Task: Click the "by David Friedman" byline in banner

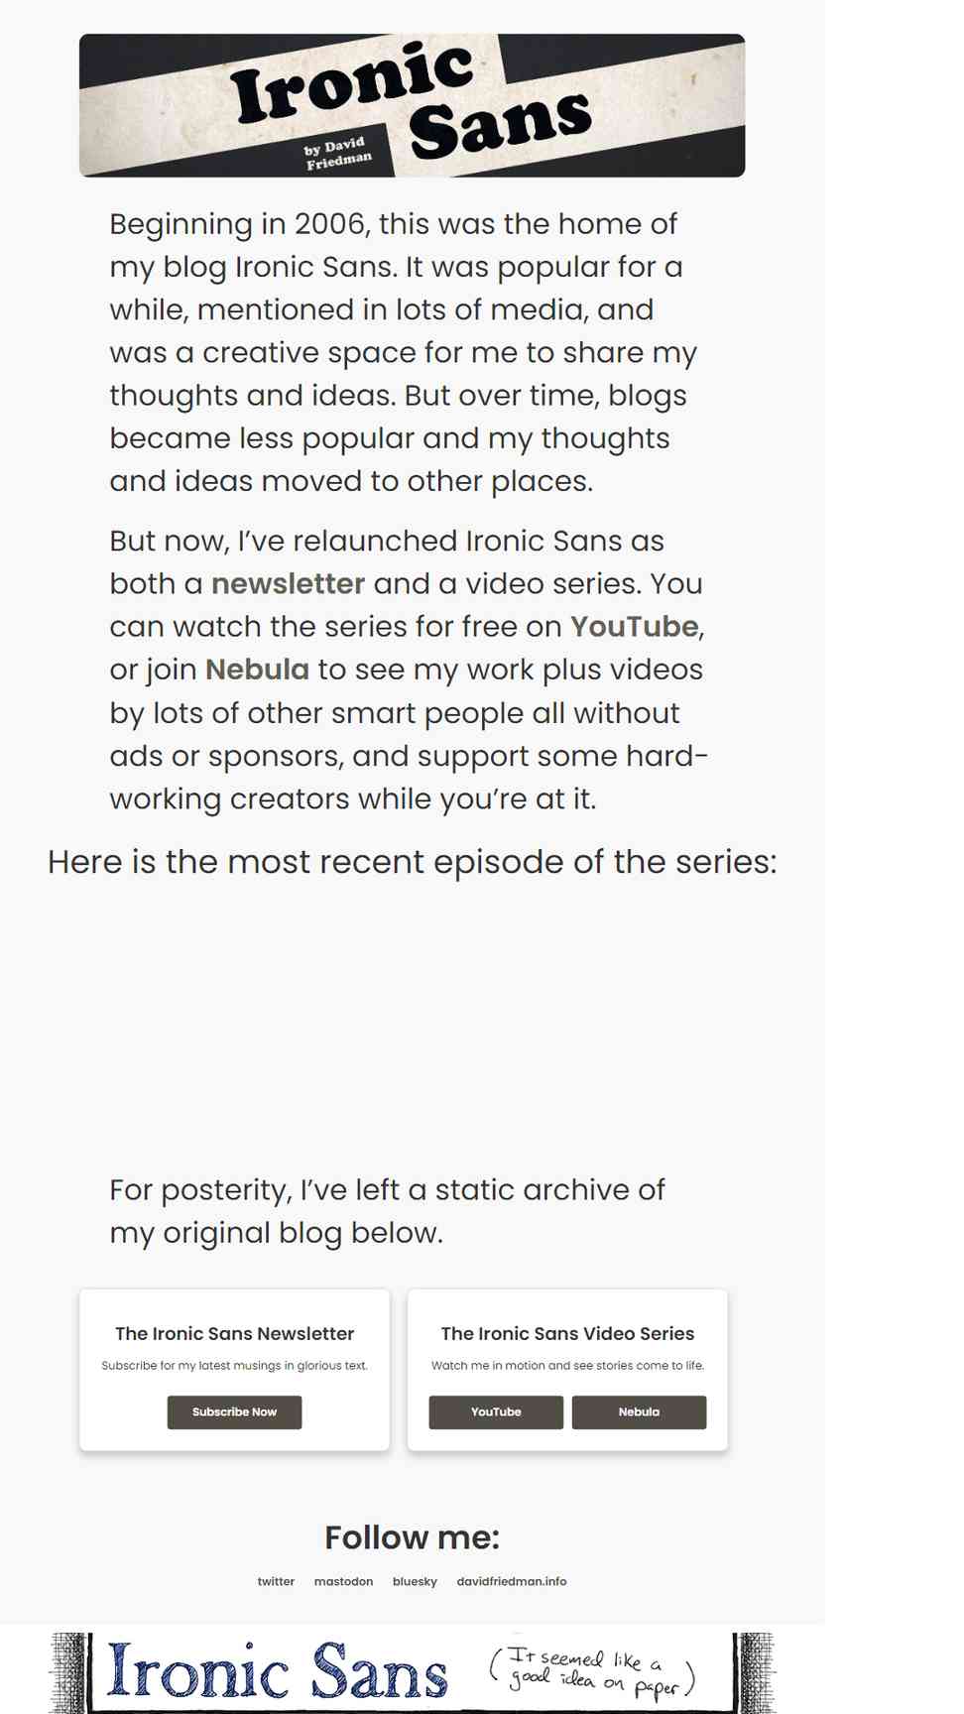Action: [x=337, y=153]
